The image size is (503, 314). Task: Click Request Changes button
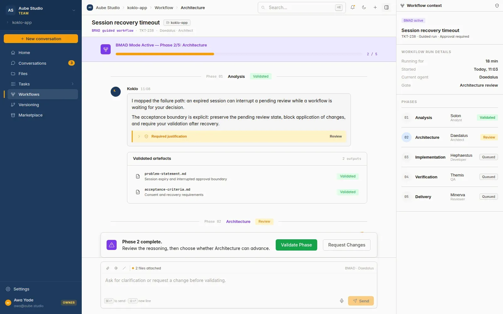(x=347, y=245)
